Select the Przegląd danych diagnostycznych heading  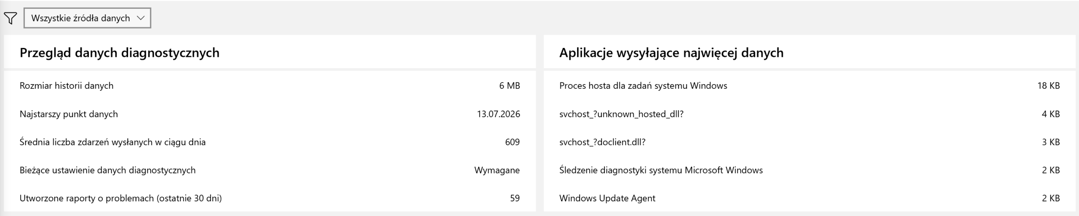tap(119, 53)
